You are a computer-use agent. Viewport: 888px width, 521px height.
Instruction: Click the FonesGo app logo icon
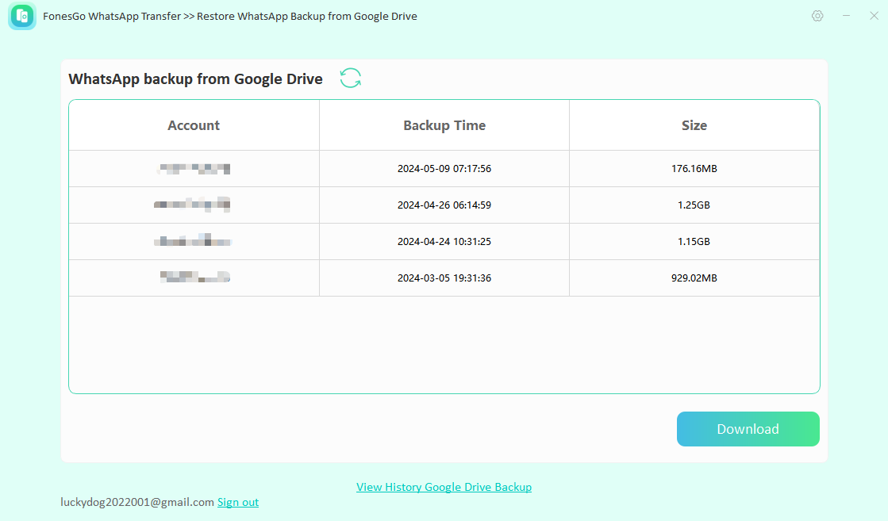[x=22, y=16]
